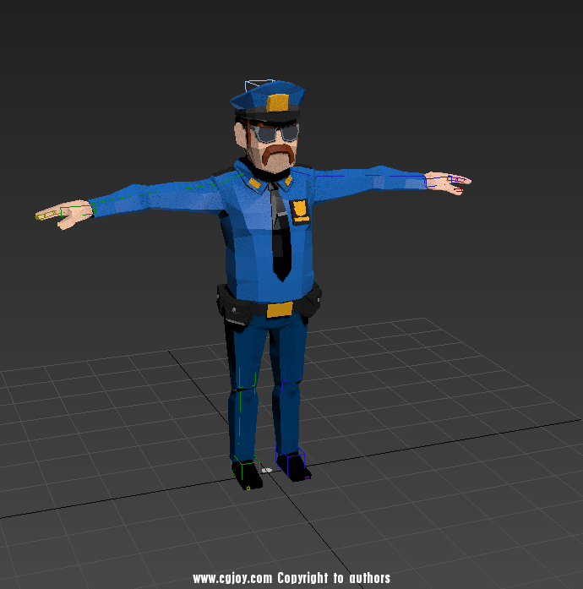The width and height of the screenshot is (583, 589).
Task: Click the www.cgjoy.com watermark text
Action: coord(232,578)
